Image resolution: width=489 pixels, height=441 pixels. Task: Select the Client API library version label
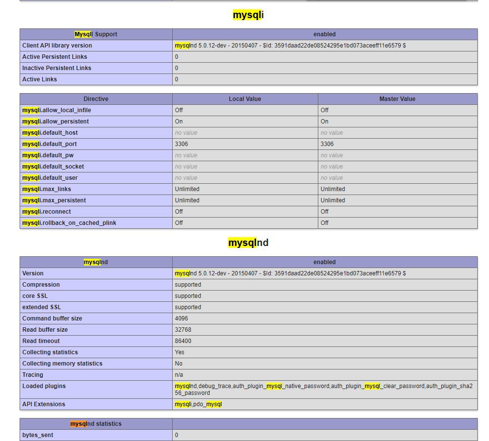(57, 46)
